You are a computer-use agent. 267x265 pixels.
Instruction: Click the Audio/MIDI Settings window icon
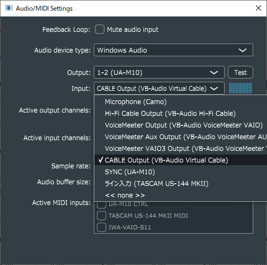[8, 8]
